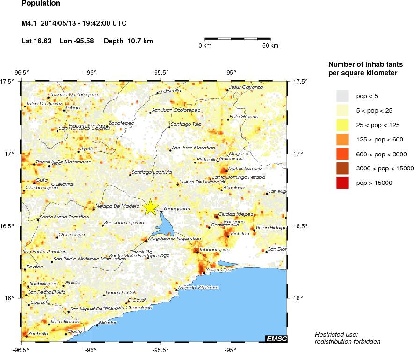The height and width of the screenshot is (352, 414).
Task: Click the Nejapa De Madero marker
Action: tap(94, 209)
